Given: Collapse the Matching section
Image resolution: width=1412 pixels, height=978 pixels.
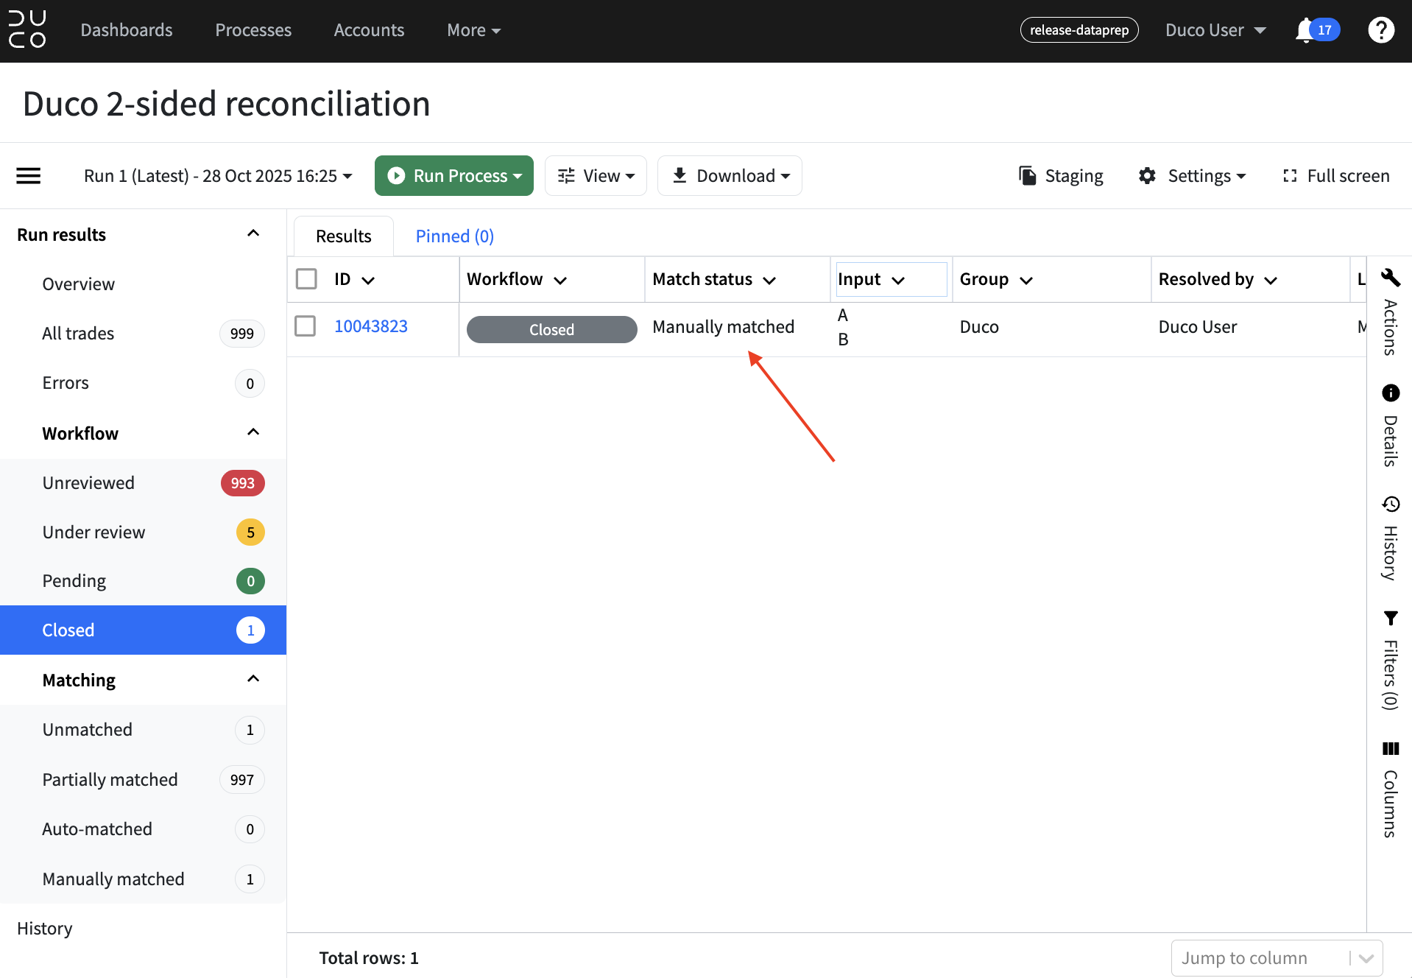Looking at the screenshot, I should (253, 679).
